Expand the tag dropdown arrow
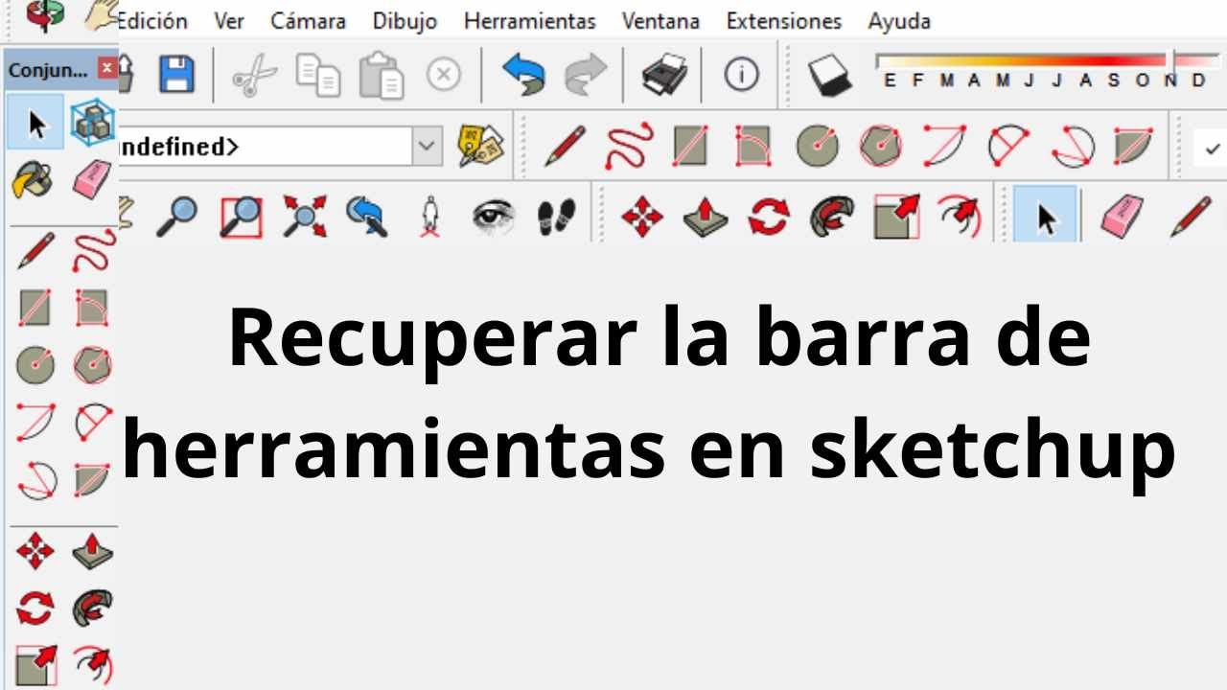The width and height of the screenshot is (1227, 690). tap(427, 147)
